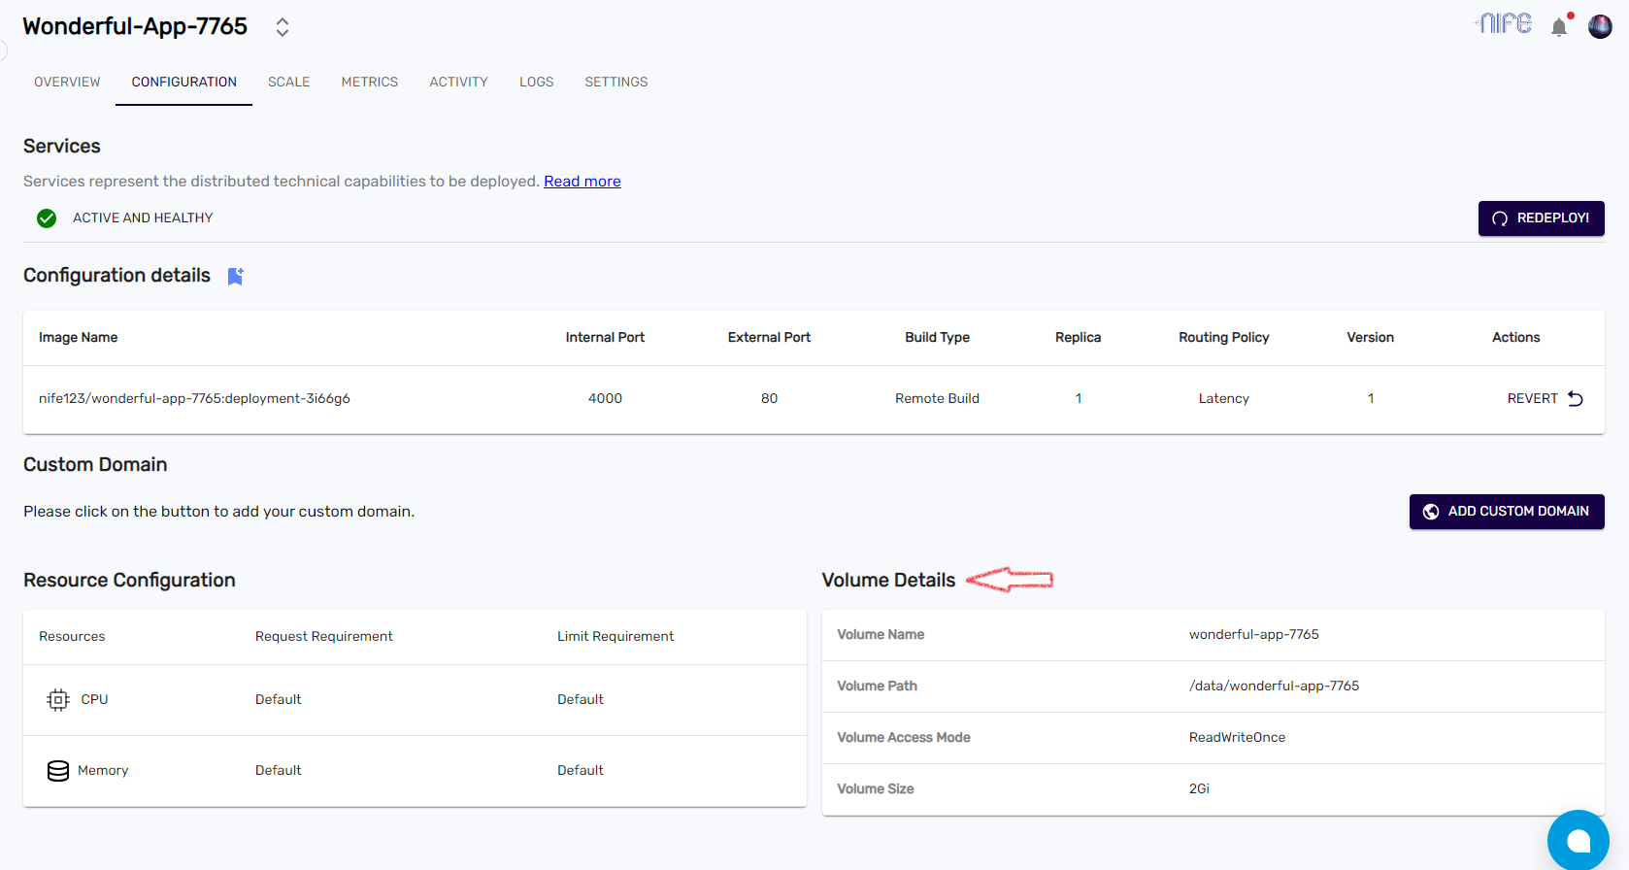Revert the deployment version
The height and width of the screenshot is (870, 1629).
coord(1545,399)
